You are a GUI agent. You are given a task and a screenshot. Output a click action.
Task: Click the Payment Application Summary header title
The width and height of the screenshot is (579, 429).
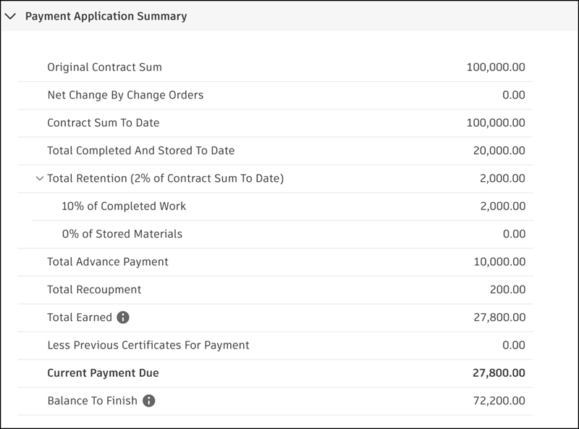(x=106, y=16)
